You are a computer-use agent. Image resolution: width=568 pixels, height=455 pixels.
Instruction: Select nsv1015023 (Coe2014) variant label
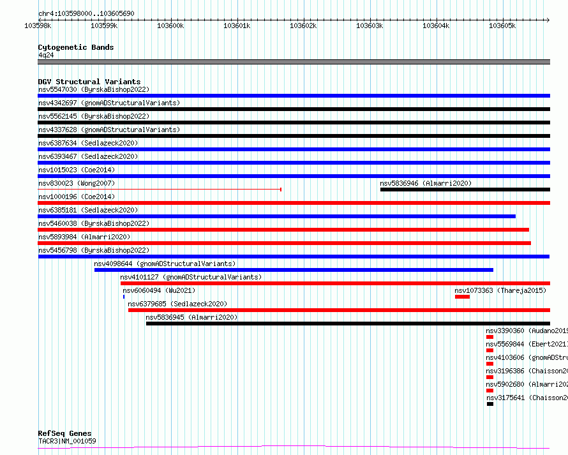point(77,170)
